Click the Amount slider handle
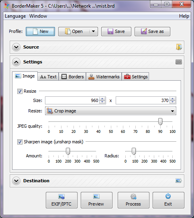The image size is (194, 218). [x=68, y=151]
